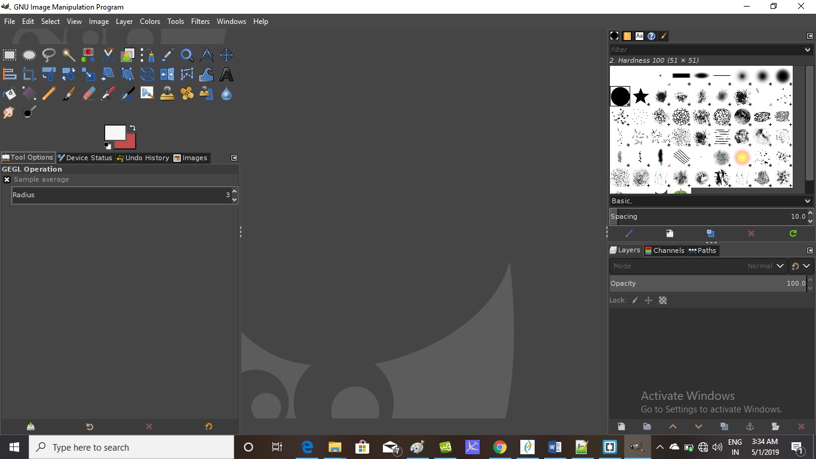Viewport: 816px width, 459px height.
Task: Select the Rotate tool
Action: [x=69, y=75]
